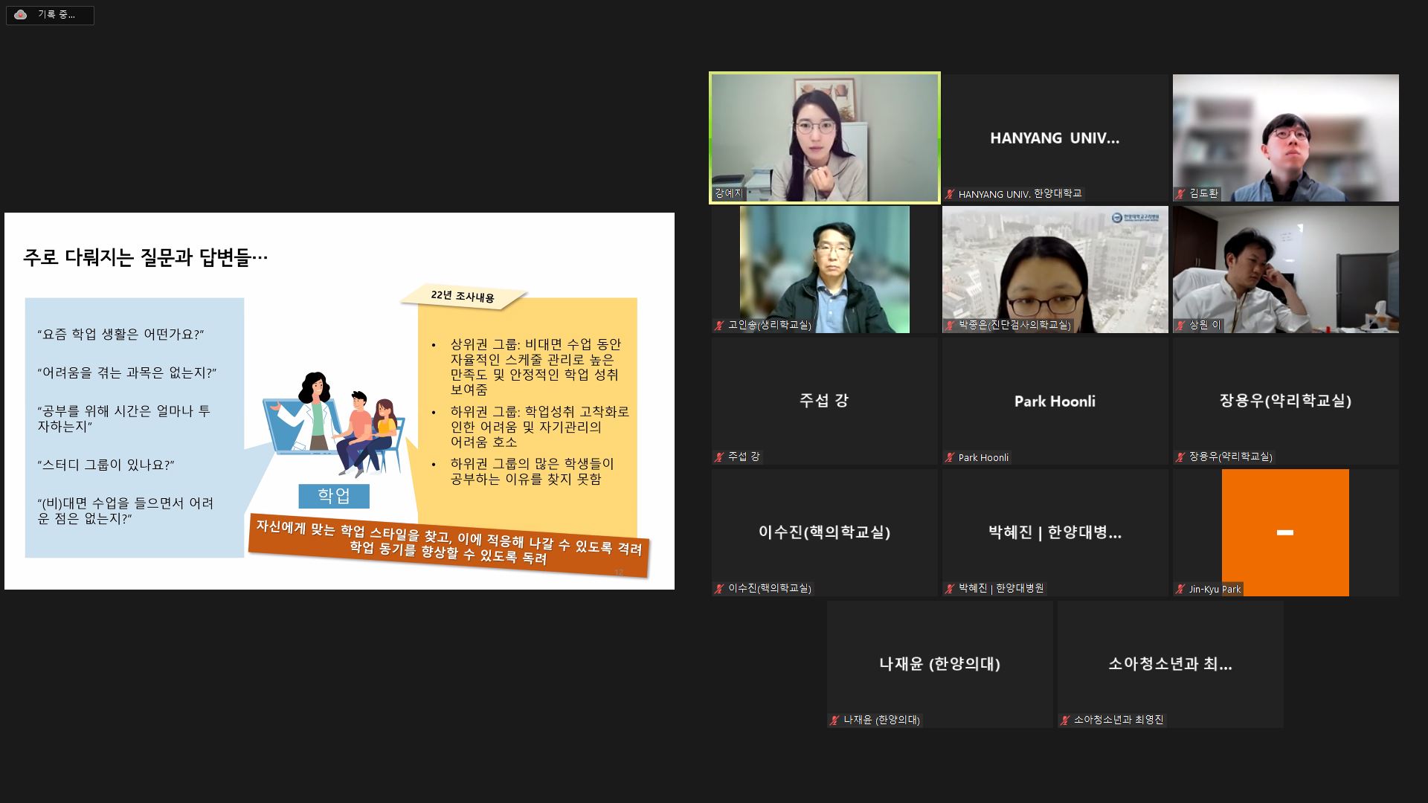This screenshot has height=803, width=1428.
Task: Click muted mic icon beside 김도환
Action: pyautogui.click(x=1180, y=194)
